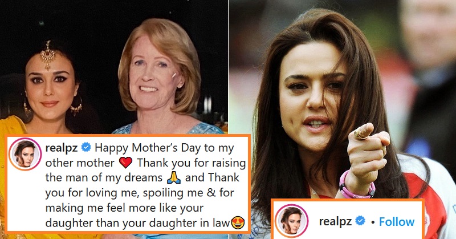Open the realpz avatar in the Follow card
Image resolution: width=456 pixels, height=239 pixels.
292,221
